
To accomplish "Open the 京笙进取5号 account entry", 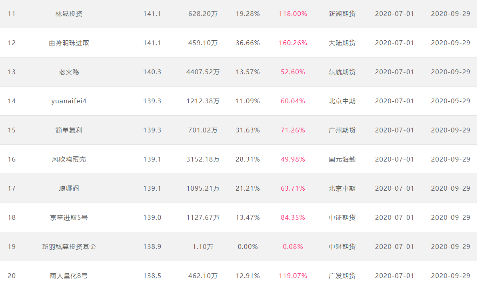I will [x=69, y=217].
